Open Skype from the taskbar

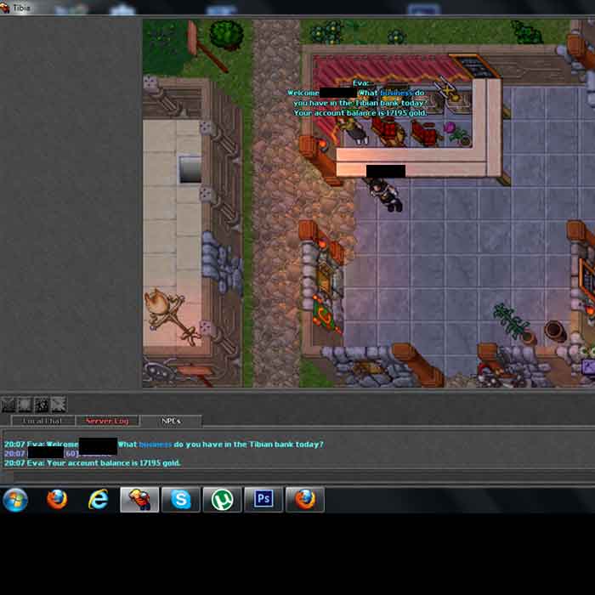(180, 500)
